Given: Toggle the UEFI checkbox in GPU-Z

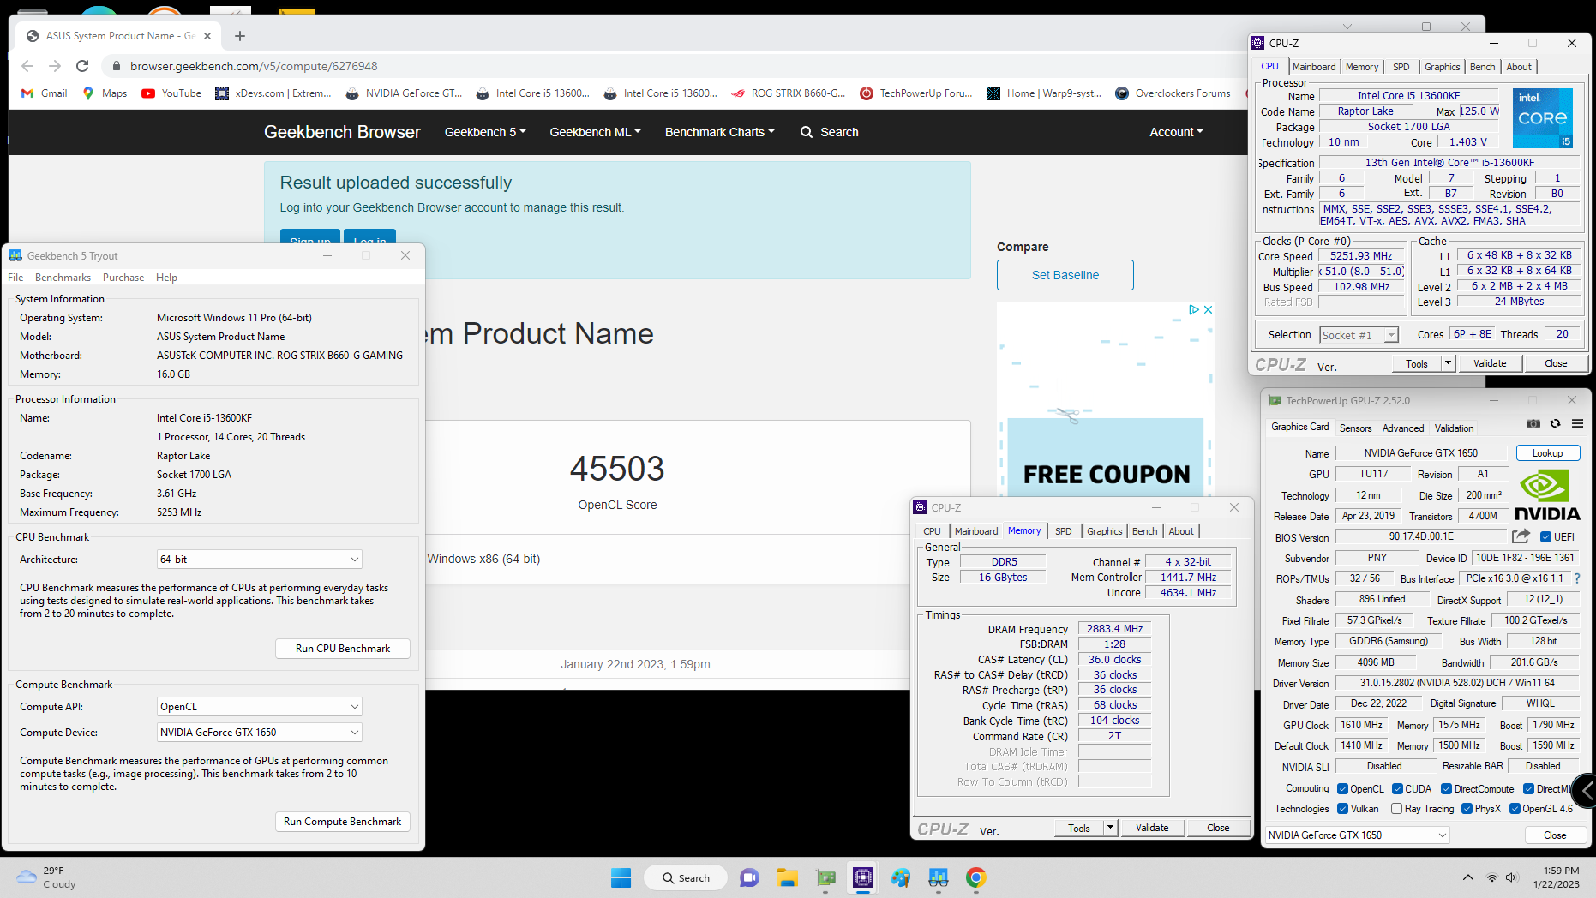Looking at the screenshot, I should click(1545, 537).
